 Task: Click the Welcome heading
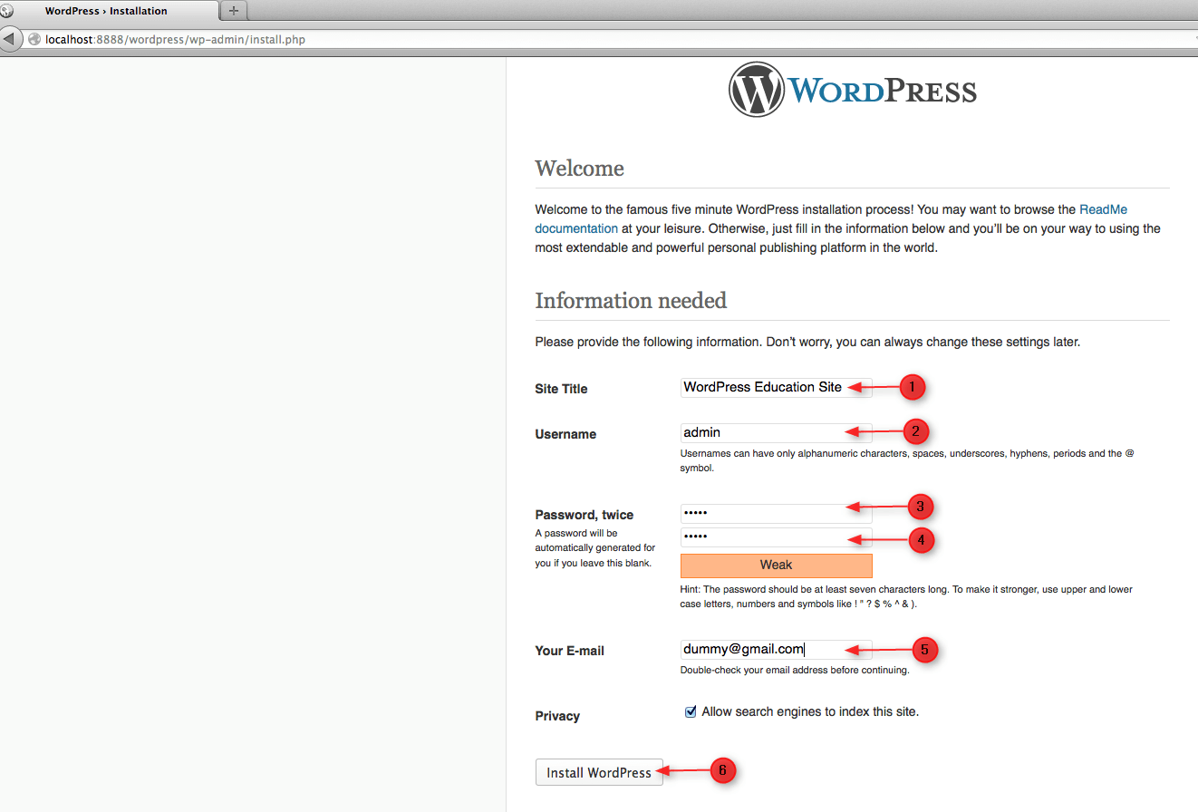579,169
